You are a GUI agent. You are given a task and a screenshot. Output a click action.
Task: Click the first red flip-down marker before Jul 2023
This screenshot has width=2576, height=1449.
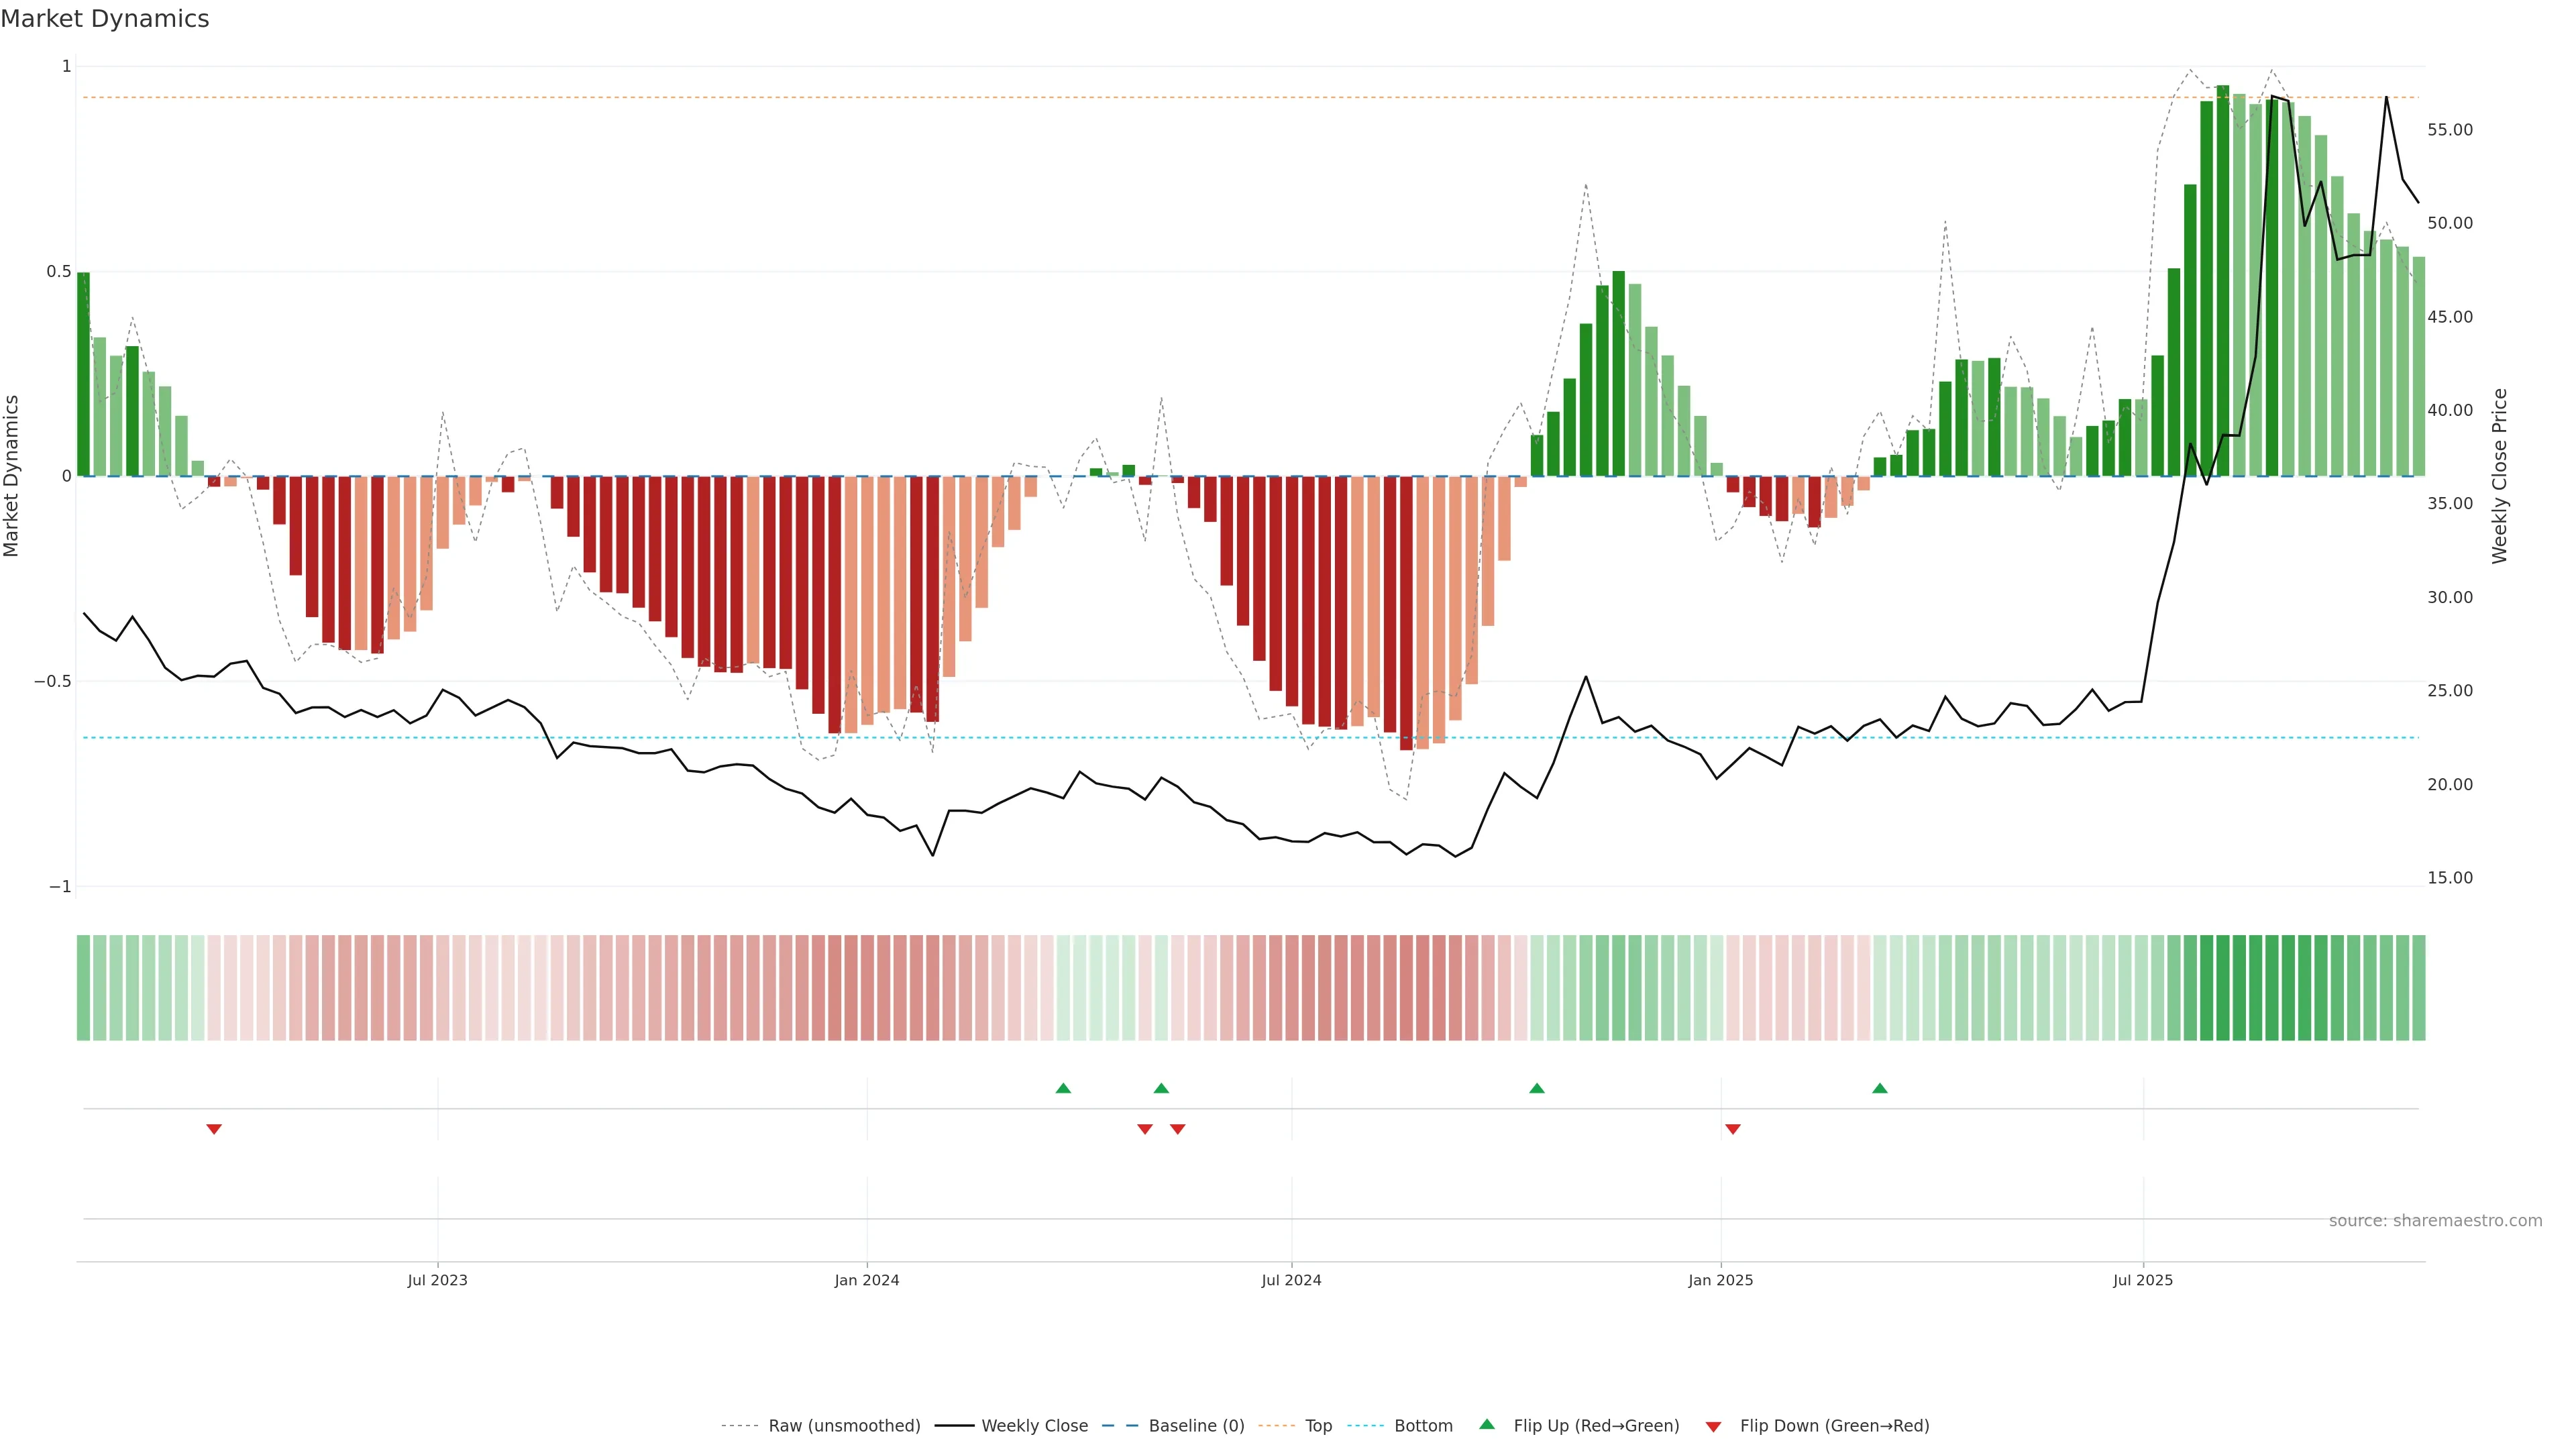(x=214, y=1129)
